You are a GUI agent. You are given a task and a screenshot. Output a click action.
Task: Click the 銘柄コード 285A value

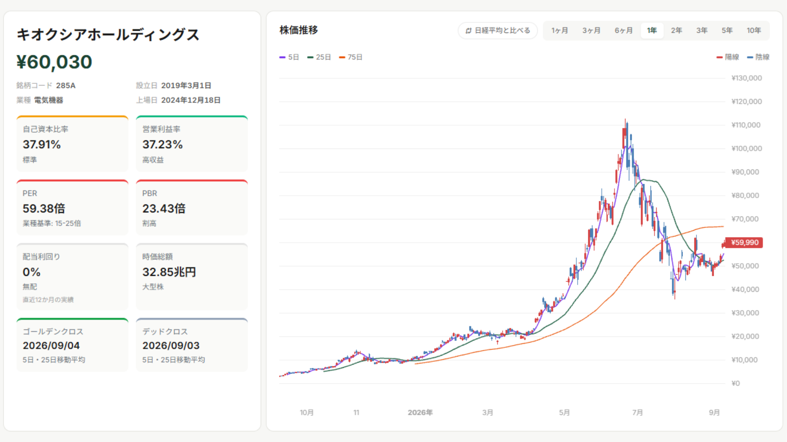pyautogui.click(x=66, y=86)
